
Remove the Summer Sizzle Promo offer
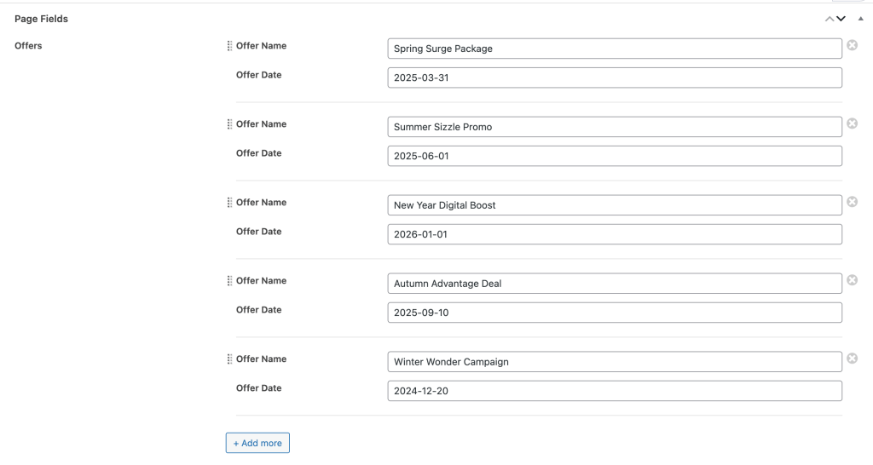point(852,123)
